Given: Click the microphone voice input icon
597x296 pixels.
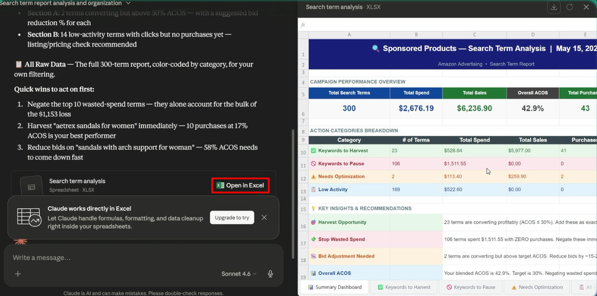Looking at the screenshot, I should pyautogui.click(x=271, y=273).
